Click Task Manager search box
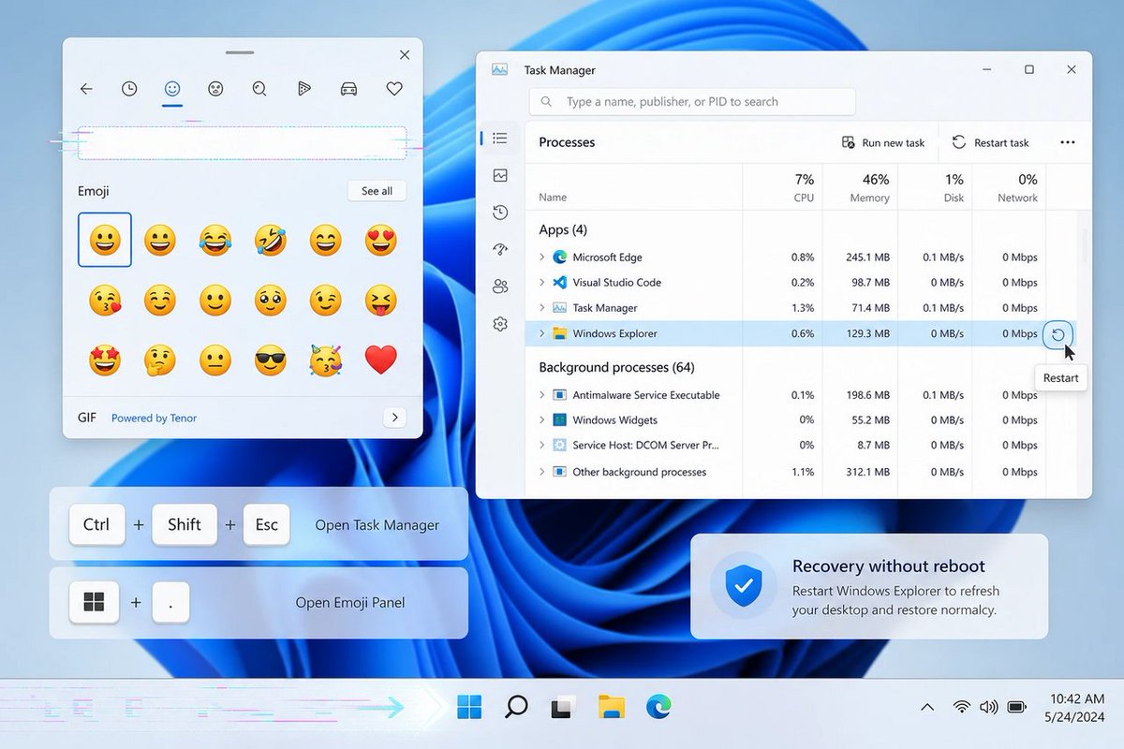The width and height of the screenshot is (1124, 749). (692, 101)
